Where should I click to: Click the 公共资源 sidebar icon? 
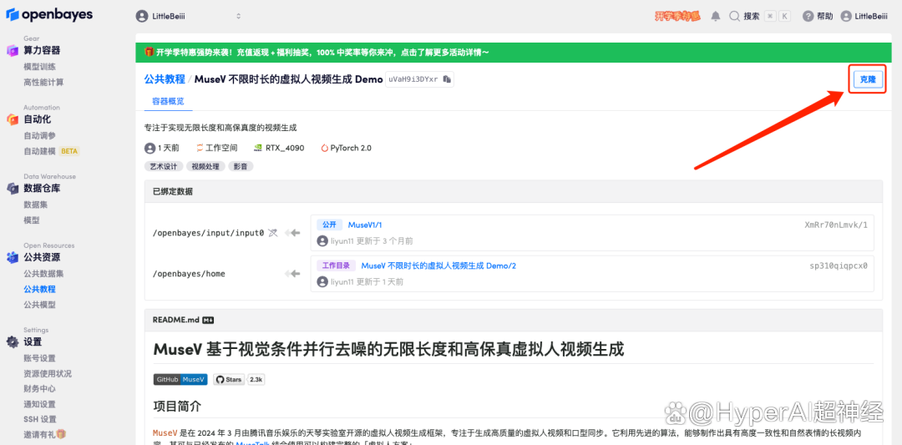[13, 257]
